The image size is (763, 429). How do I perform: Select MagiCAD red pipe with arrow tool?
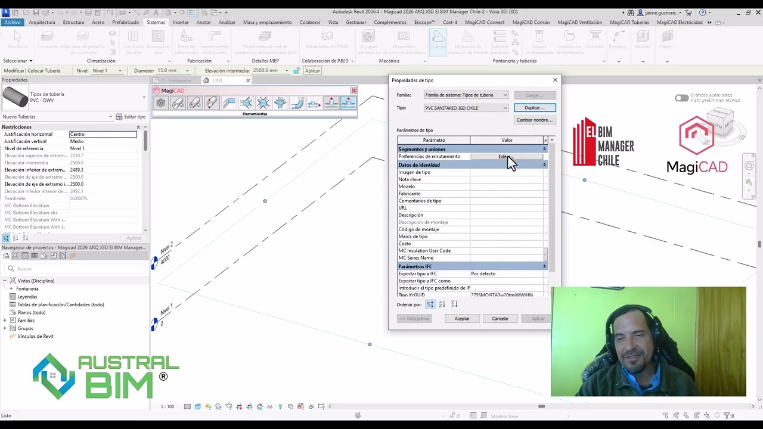coord(195,103)
